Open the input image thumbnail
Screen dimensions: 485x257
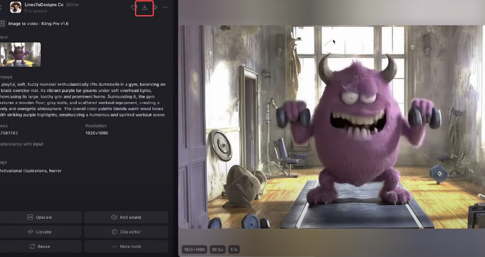(20, 54)
